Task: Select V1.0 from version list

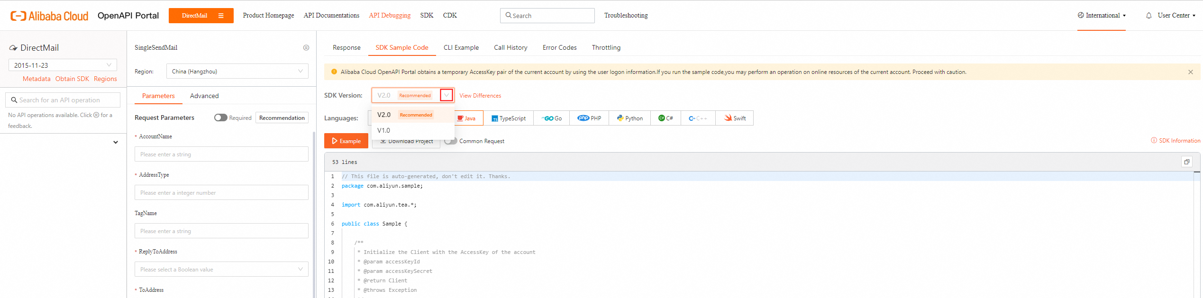Action: (x=413, y=130)
